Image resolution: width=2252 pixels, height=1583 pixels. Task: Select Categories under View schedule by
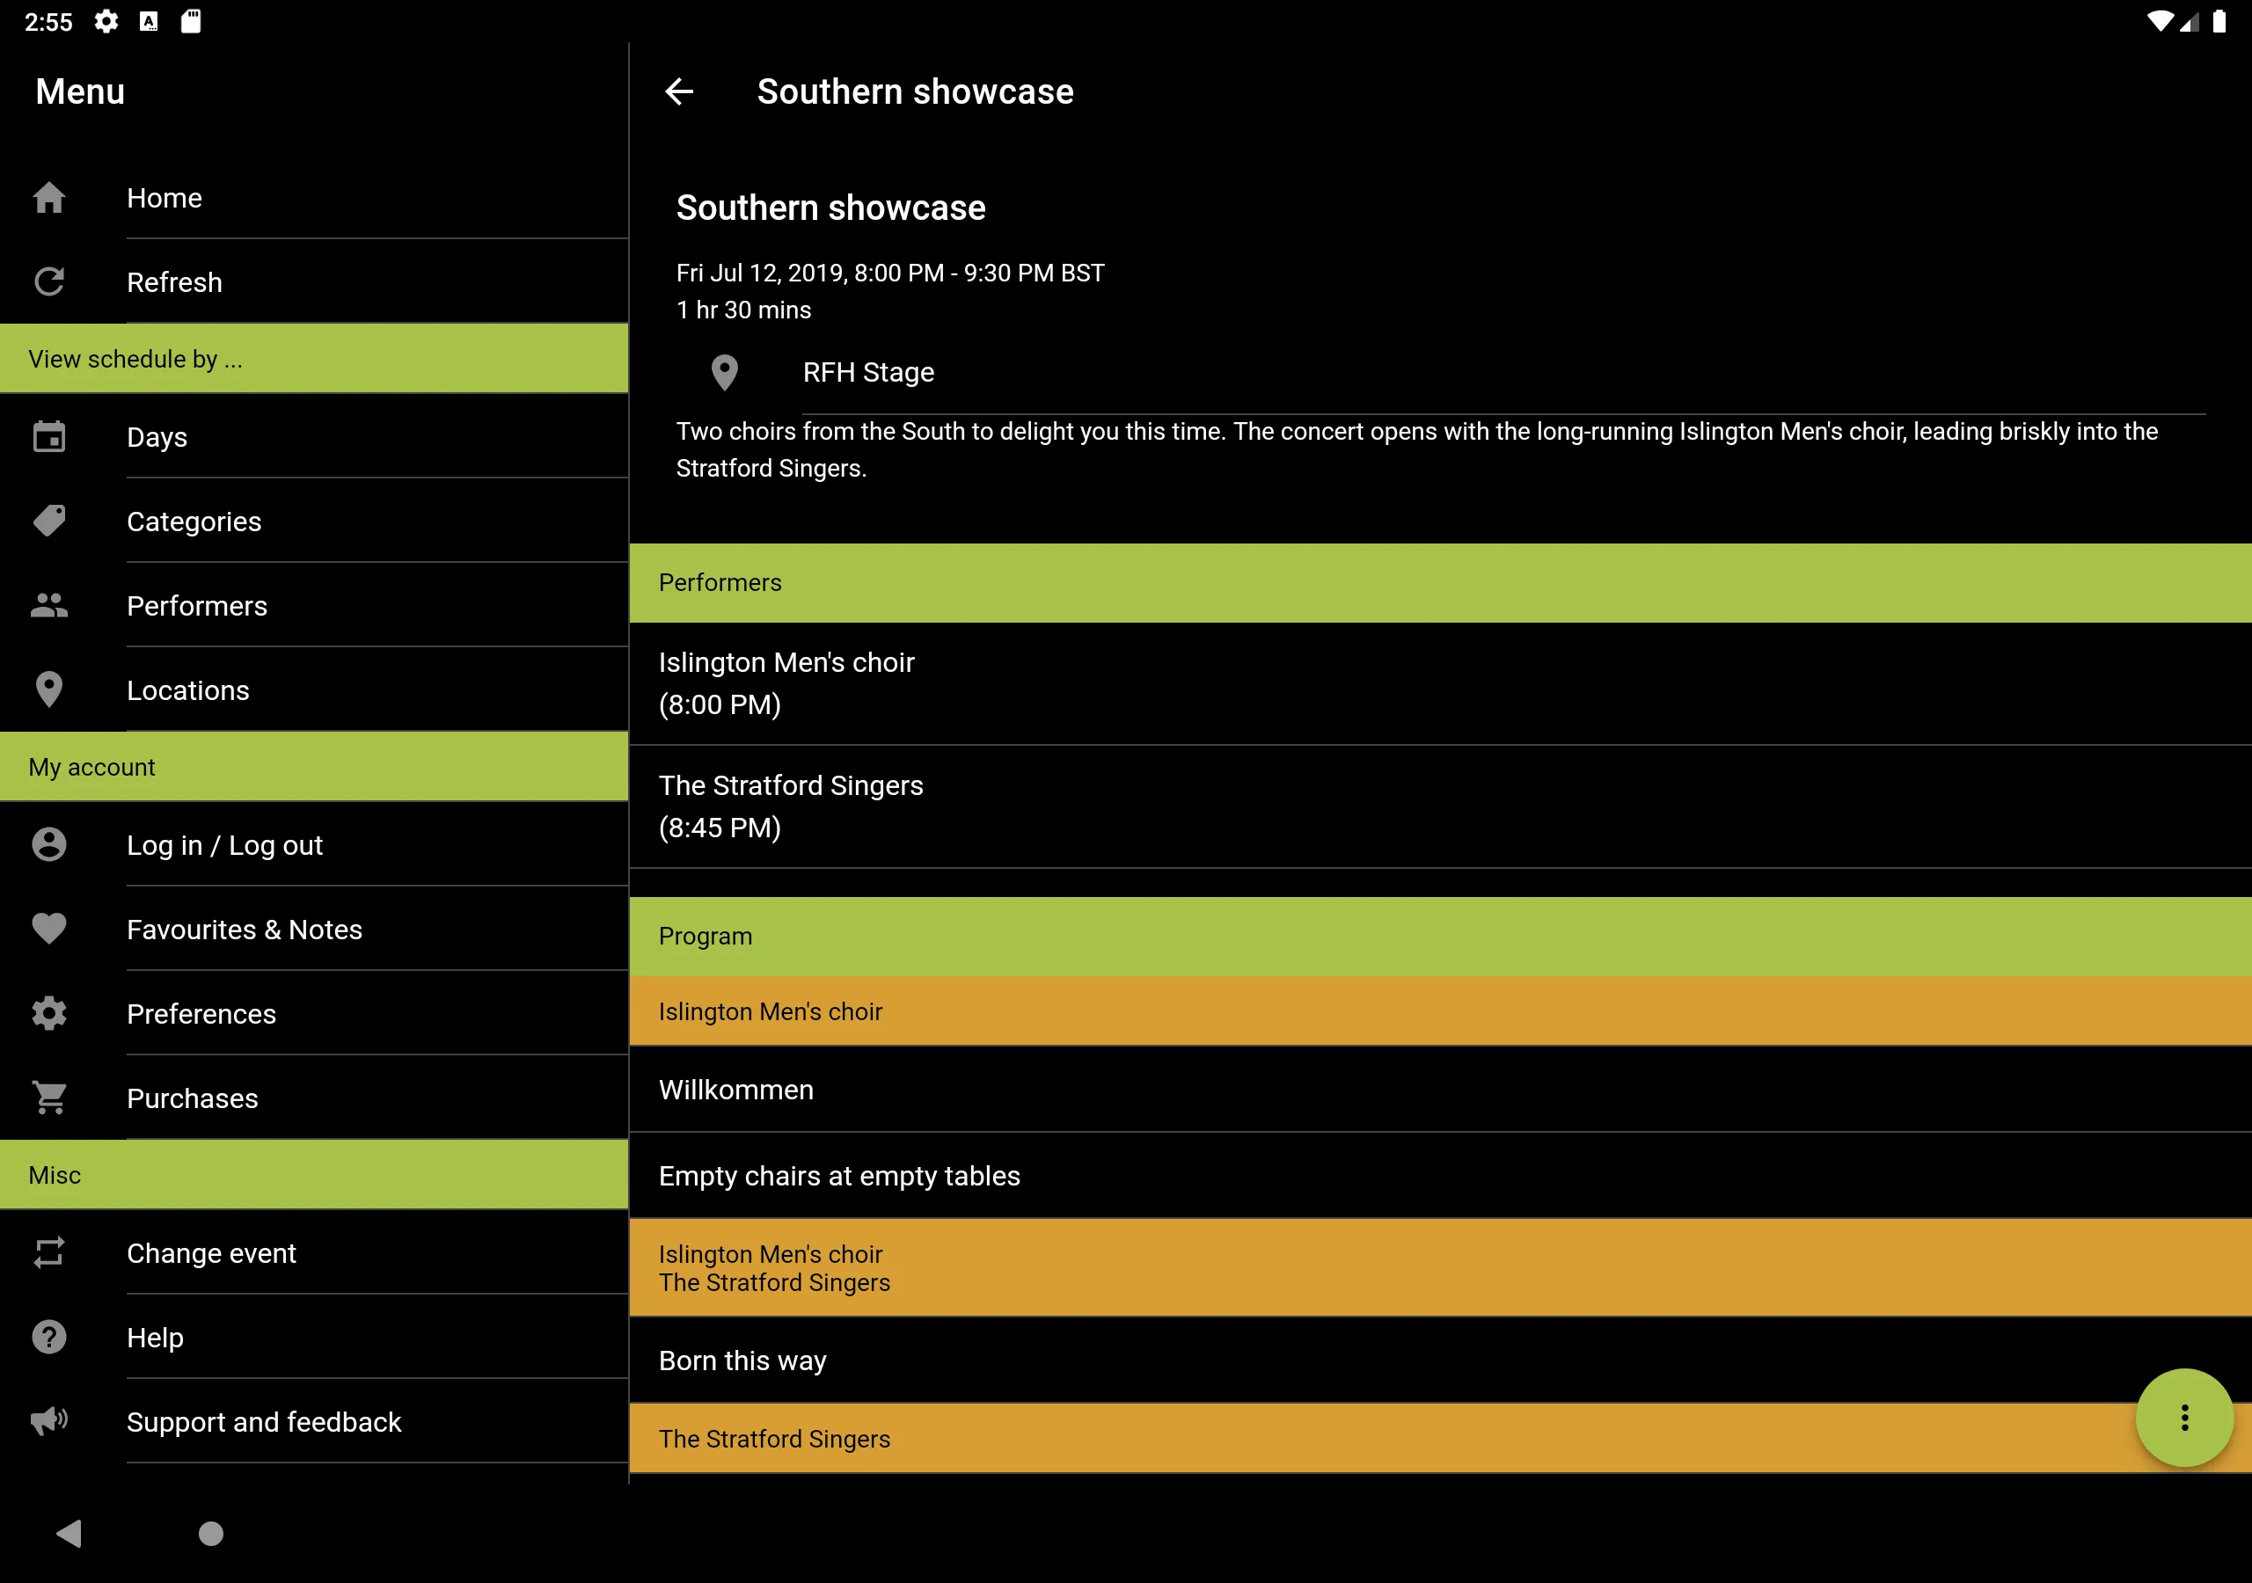(194, 521)
